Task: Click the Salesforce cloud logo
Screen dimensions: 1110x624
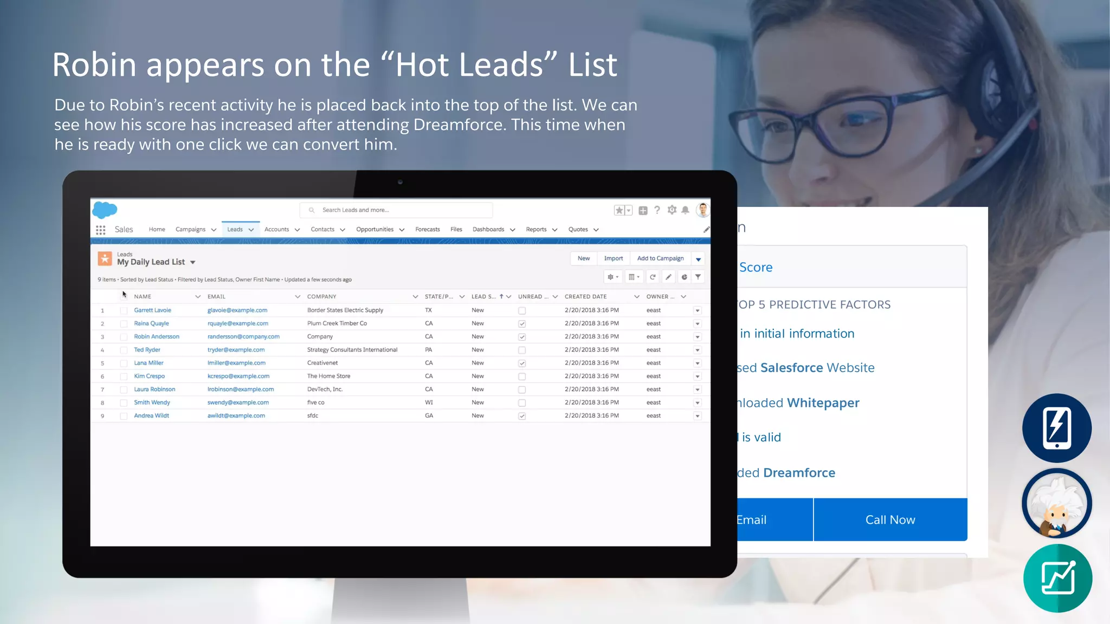Action: (x=105, y=210)
